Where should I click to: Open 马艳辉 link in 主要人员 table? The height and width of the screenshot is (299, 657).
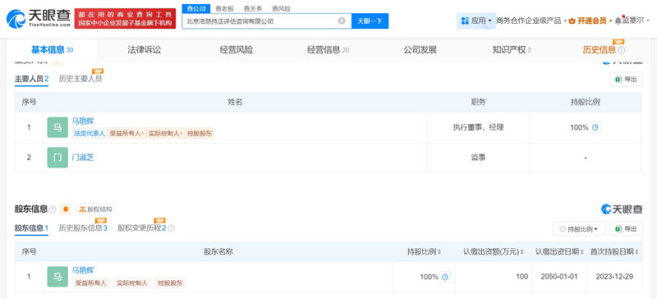tap(83, 122)
